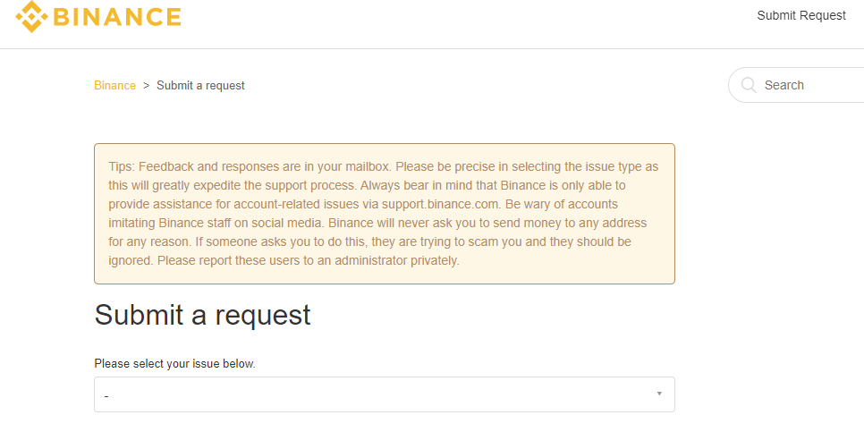Click the breadcrumb '>' separator arrow
Image resolution: width=864 pixels, height=432 pixels.
pyautogui.click(x=146, y=86)
